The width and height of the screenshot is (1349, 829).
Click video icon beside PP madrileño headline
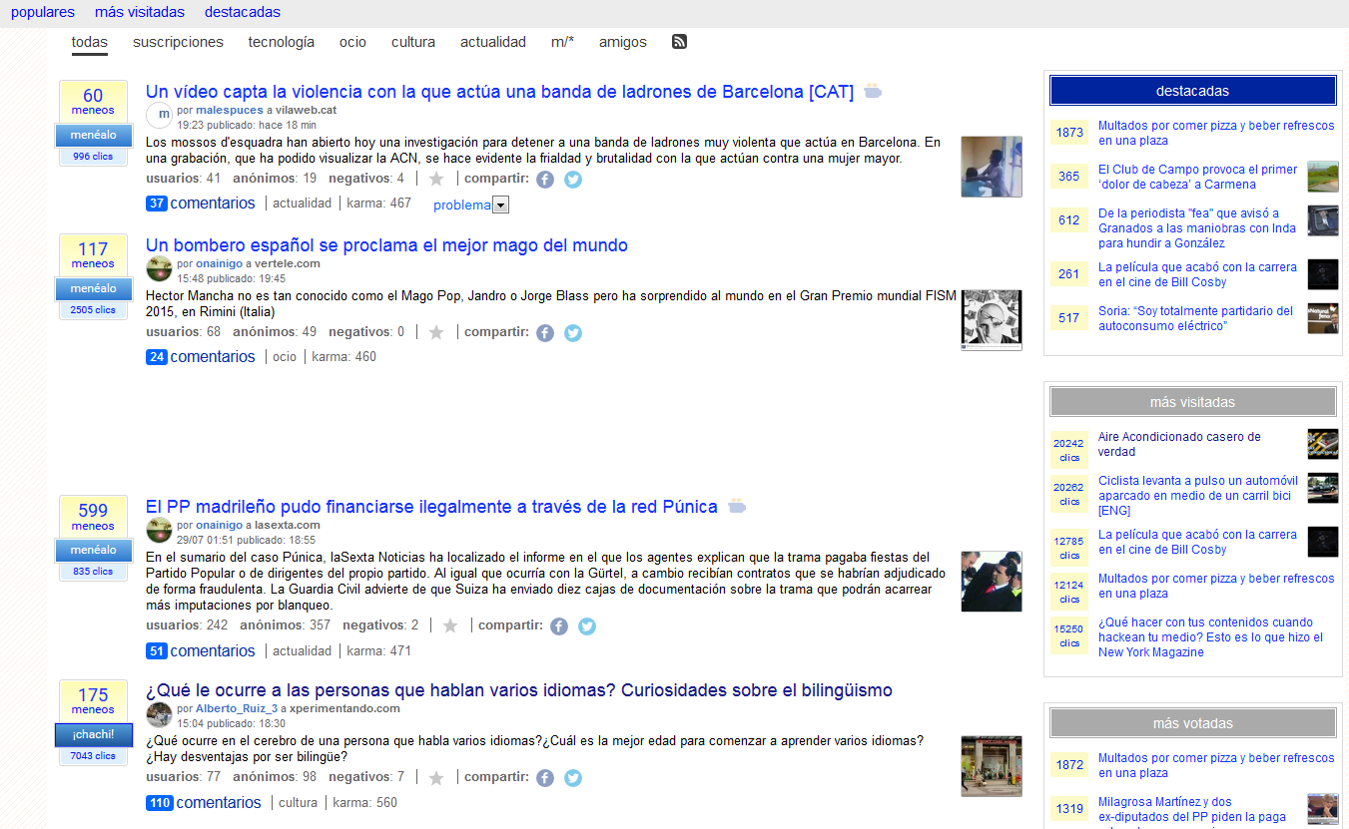(737, 506)
